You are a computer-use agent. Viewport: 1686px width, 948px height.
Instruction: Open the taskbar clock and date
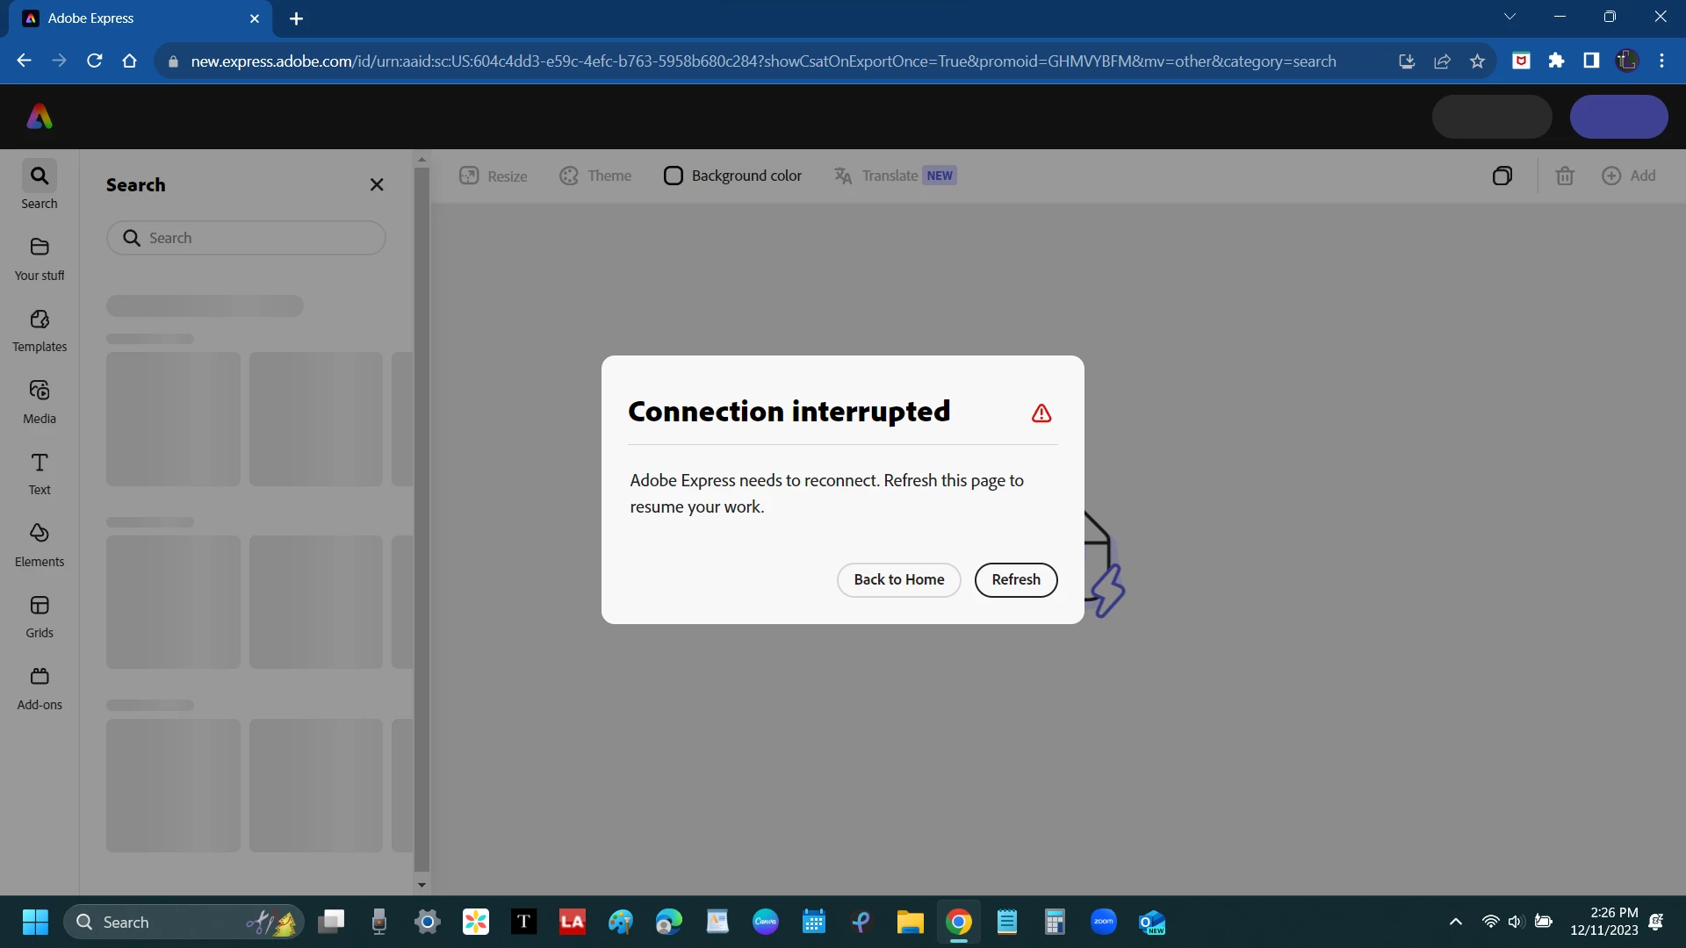click(1604, 923)
